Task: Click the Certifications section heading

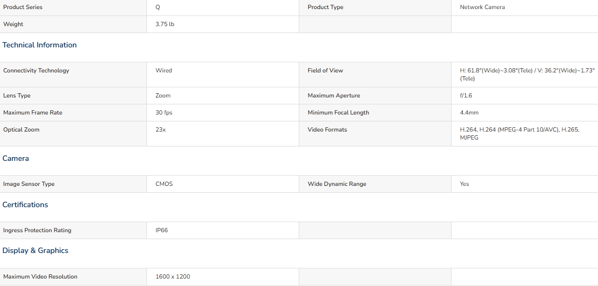Action: coord(25,205)
